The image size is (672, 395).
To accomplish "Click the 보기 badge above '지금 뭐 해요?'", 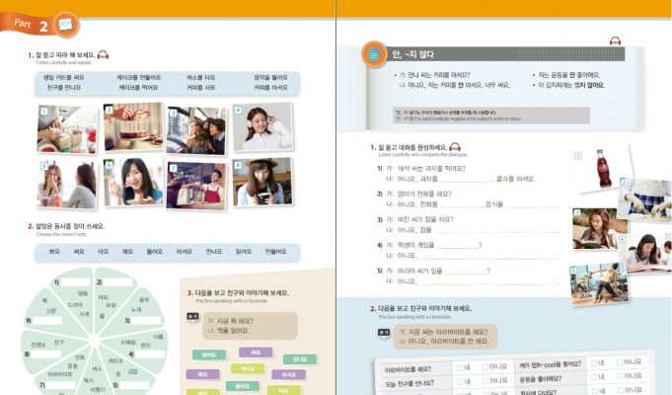I will click(191, 318).
